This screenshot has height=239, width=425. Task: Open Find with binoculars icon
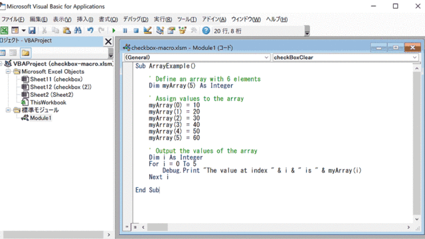pos(78,31)
